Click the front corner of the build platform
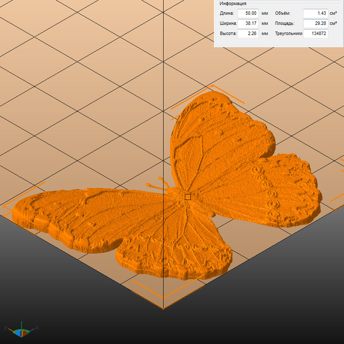Viewport: 344px width, 344px height. [x=163, y=309]
